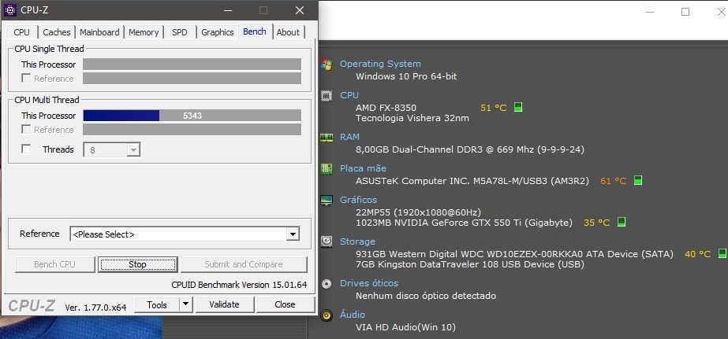Viewport: 728px width, 339px height.
Task: Click the Windows 10 Pro 64-bit text
Action: 406,76
